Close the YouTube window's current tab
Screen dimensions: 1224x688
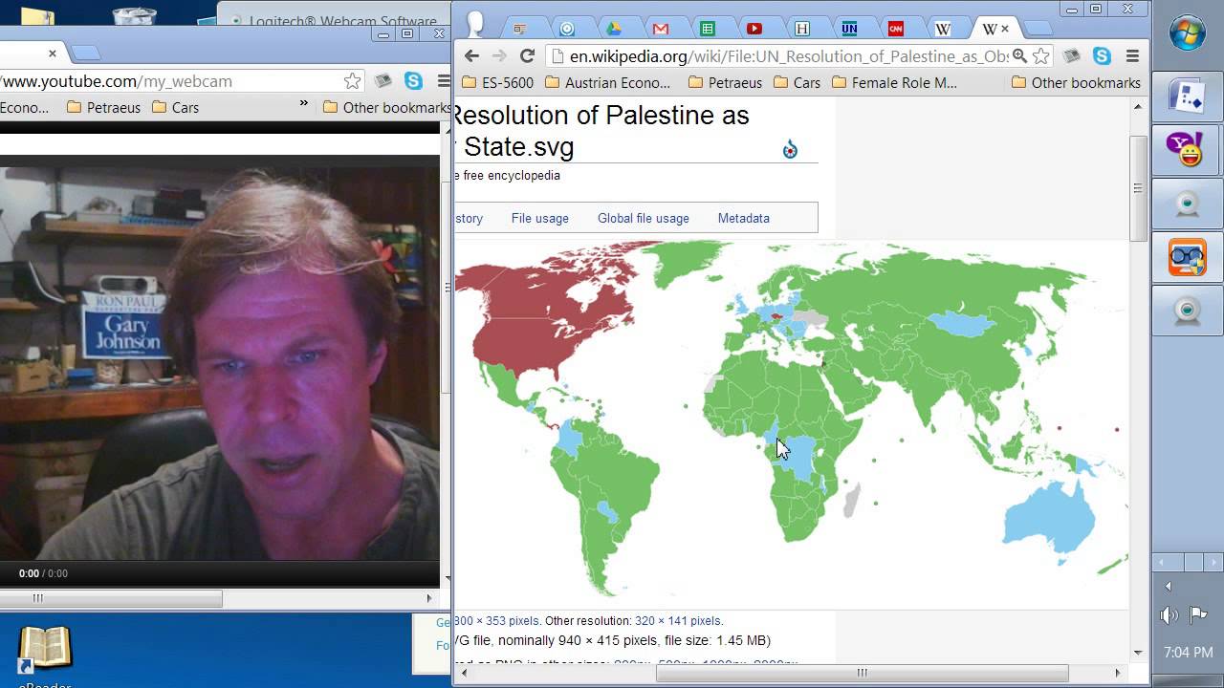(x=53, y=54)
